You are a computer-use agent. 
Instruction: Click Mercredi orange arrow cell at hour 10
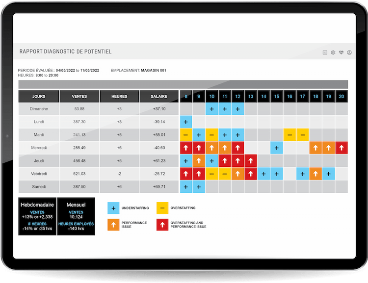(211, 148)
